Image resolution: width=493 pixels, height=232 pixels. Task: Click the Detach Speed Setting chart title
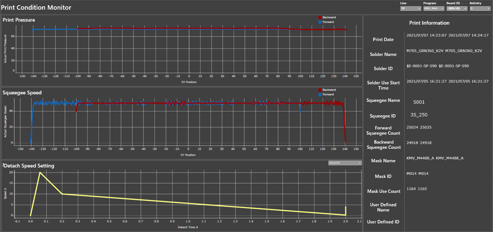(29, 166)
